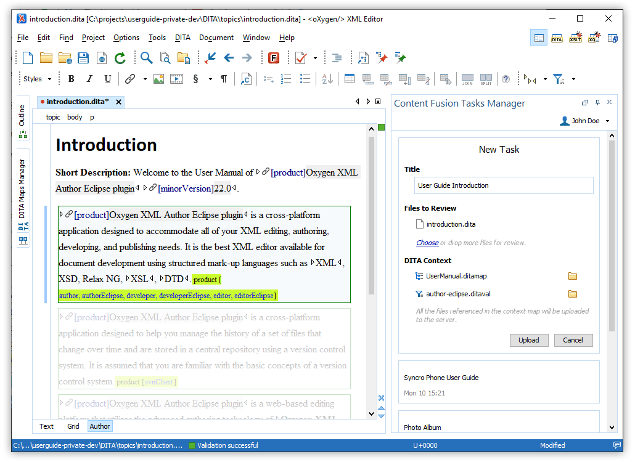Browse for author-eclipse.ditaval folder icon

pos(573,294)
